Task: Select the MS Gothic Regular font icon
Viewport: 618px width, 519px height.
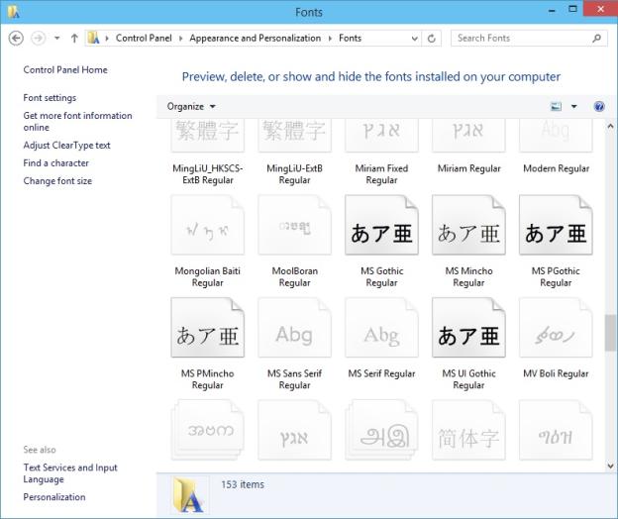Action: (x=381, y=225)
